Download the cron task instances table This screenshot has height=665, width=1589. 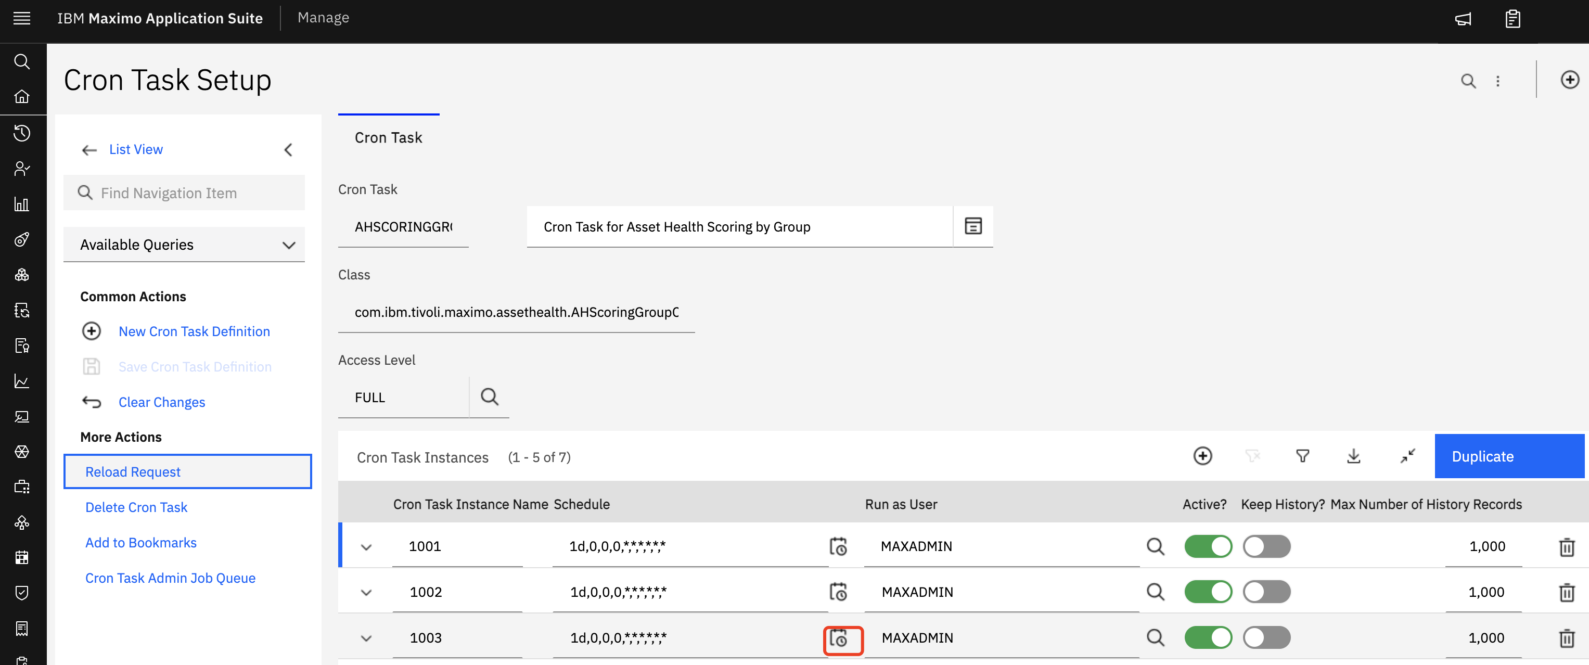(1353, 456)
